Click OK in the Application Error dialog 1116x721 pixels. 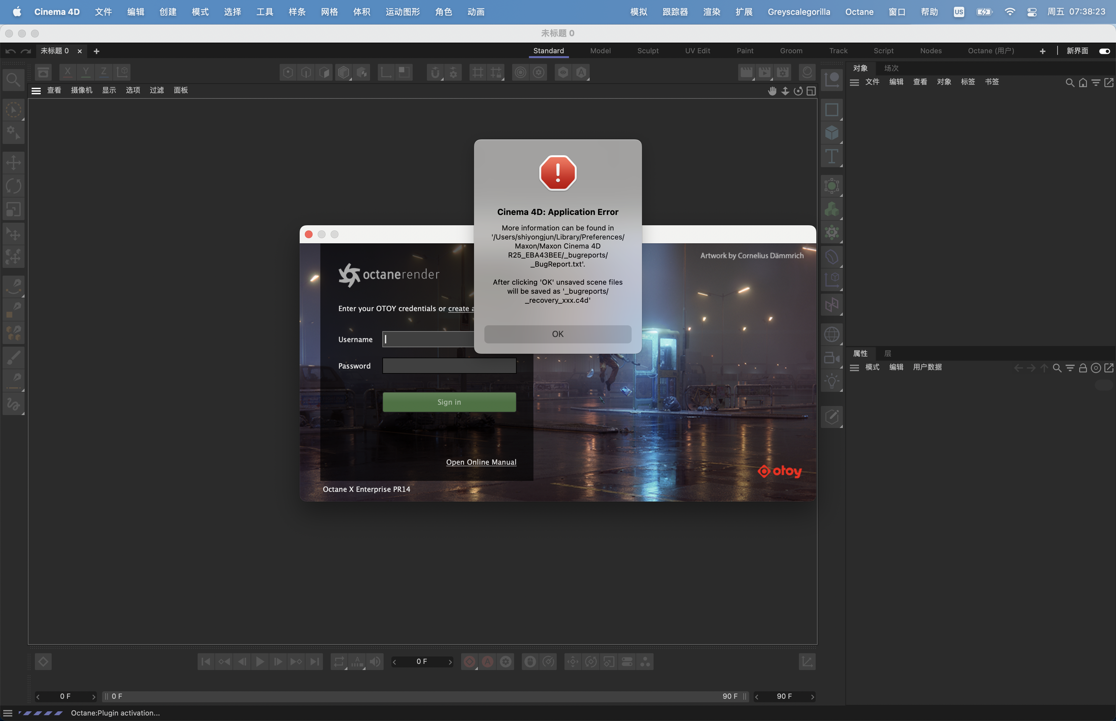click(x=557, y=334)
